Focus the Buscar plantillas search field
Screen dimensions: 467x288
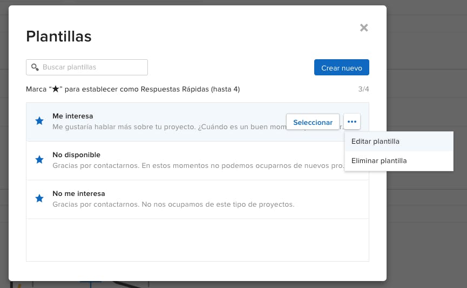(92, 67)
